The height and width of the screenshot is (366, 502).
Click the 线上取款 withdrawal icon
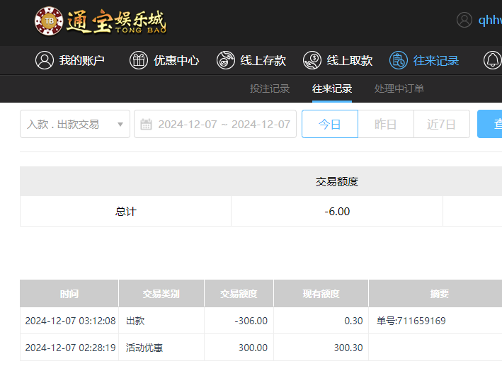(x=312, y=60)
